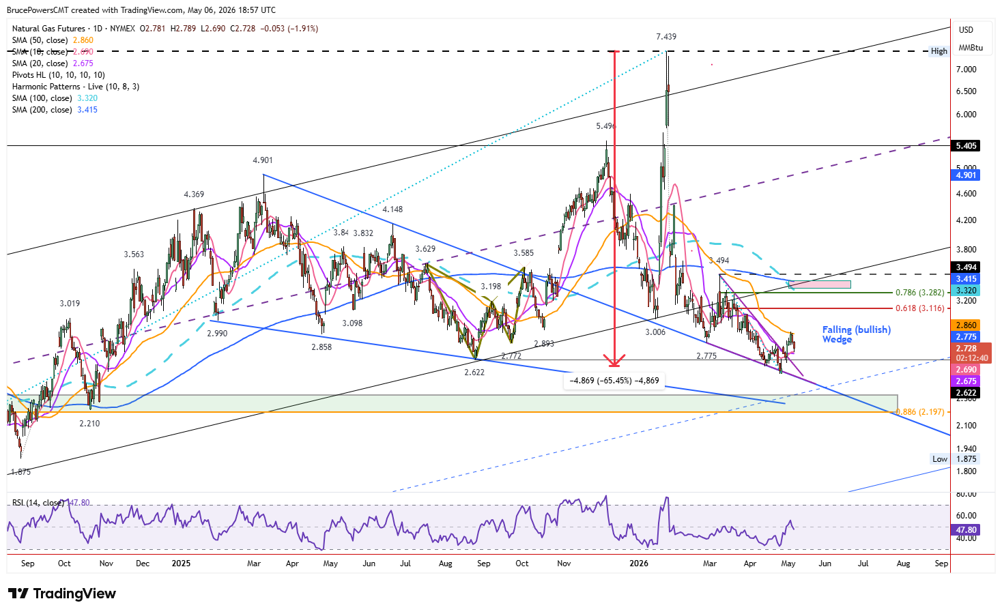Click the 4.901 pivot high label on chart
This screenshot has height=614, width=1002.
pos(263,160)
